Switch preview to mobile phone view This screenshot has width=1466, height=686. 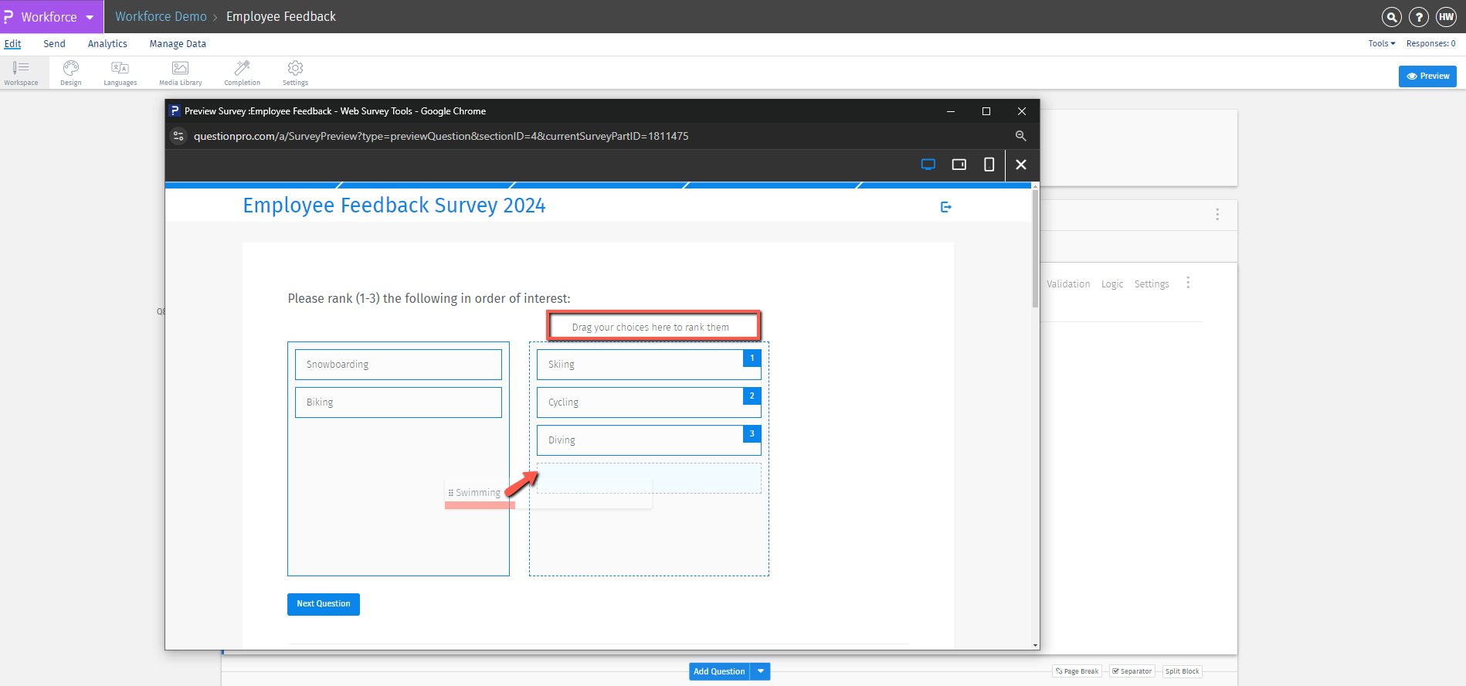point(989,165)
